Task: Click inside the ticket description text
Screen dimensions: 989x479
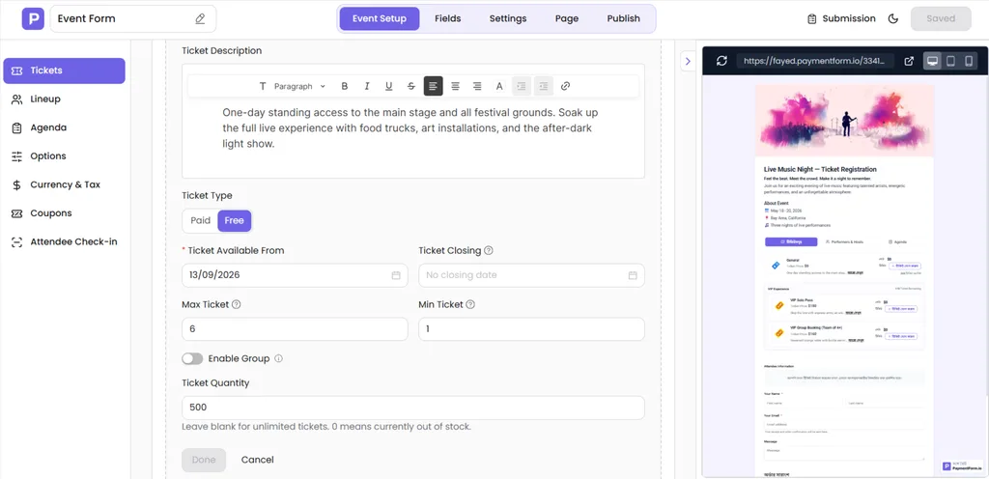Action: pos(410,127)
